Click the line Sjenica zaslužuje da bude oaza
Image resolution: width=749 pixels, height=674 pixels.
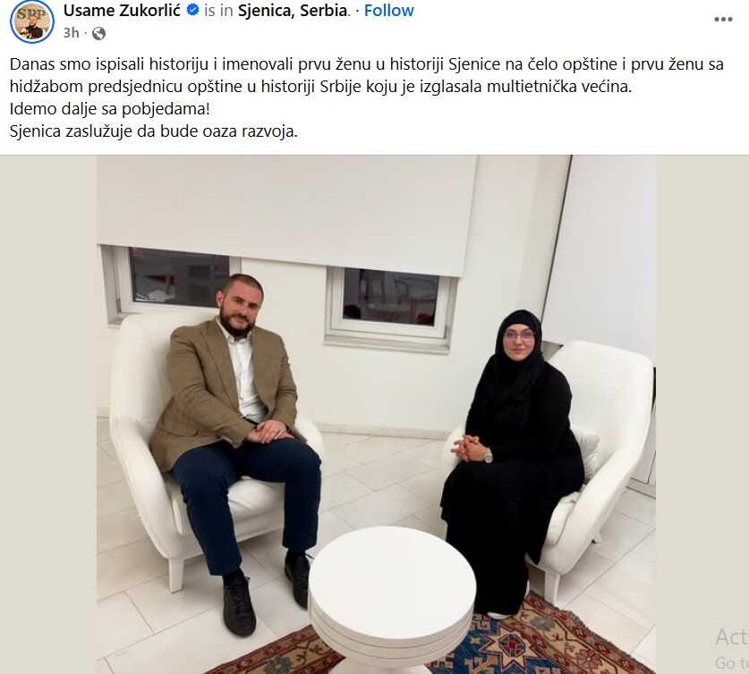154,131
